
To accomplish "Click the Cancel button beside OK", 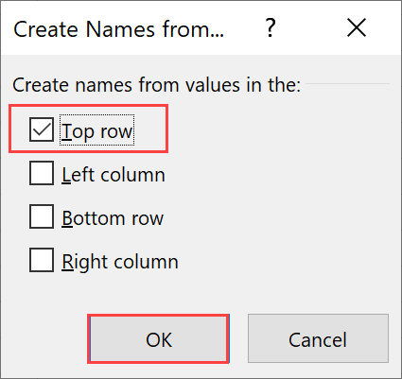I will point(318,339).
